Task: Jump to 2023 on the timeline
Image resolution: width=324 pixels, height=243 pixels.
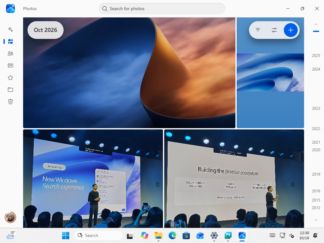Action: 316,109
